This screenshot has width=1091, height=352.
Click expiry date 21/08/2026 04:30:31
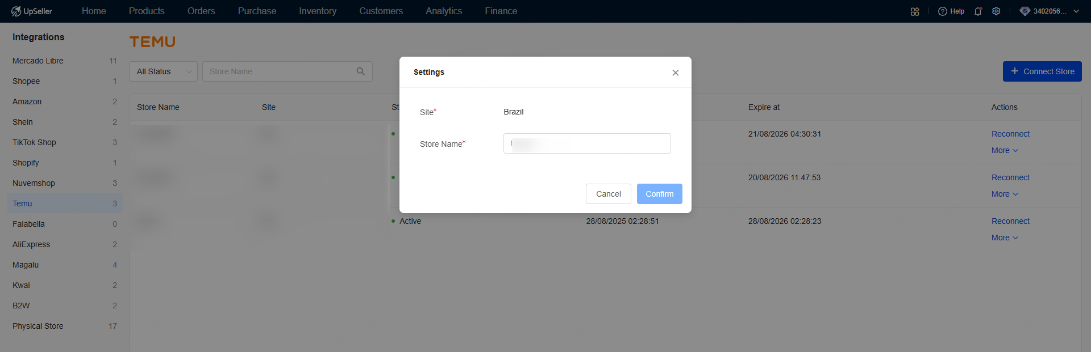[x=785, y=134]
